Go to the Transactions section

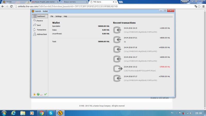[x=41, y=30]
